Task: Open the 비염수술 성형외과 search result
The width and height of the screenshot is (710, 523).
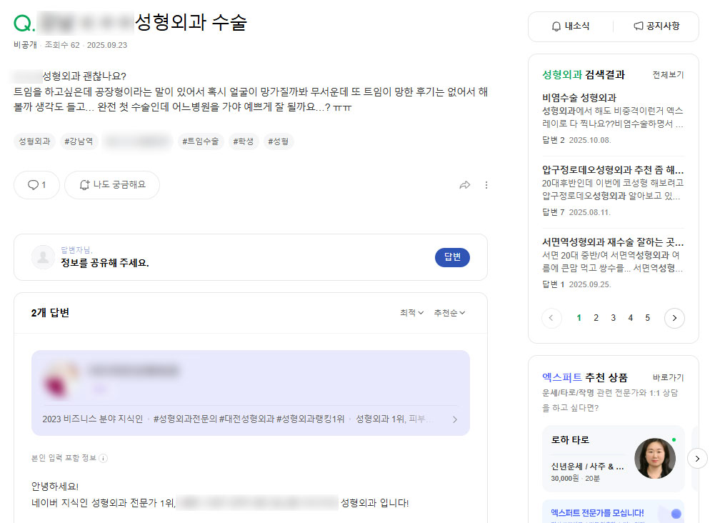Action: 579,97
